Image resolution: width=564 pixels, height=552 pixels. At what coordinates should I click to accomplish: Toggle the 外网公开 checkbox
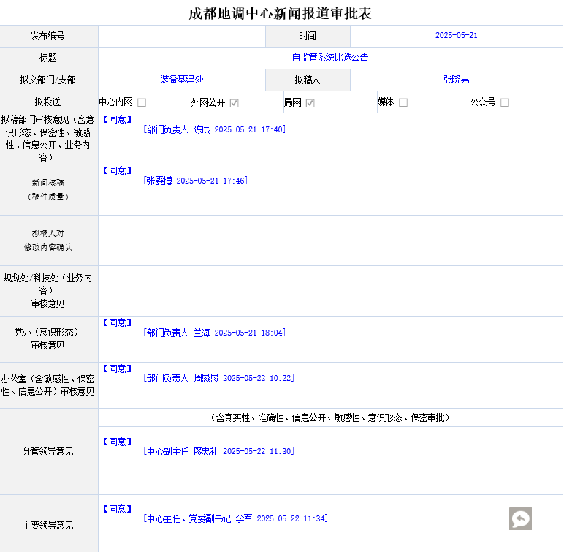point(235,103)
